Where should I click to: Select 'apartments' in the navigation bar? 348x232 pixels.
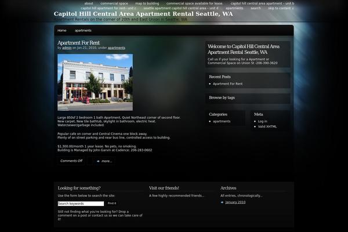(x=83, y=30)
